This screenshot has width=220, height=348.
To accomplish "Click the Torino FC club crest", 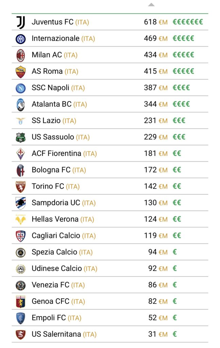I will tap(21, 187).
